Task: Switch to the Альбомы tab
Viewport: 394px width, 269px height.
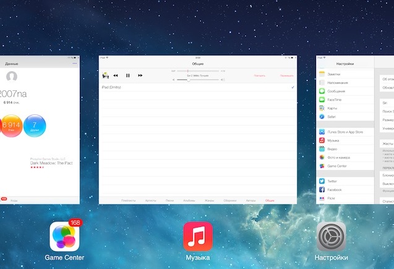Action: (x=189, y=201)
